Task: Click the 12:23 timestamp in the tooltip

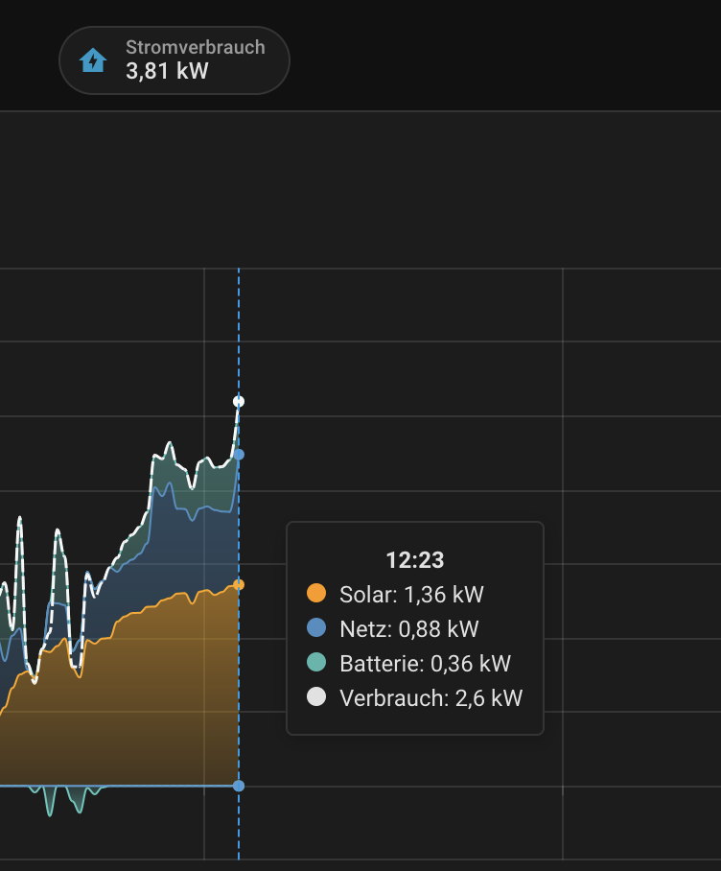Action: click(x=414, y=560)
